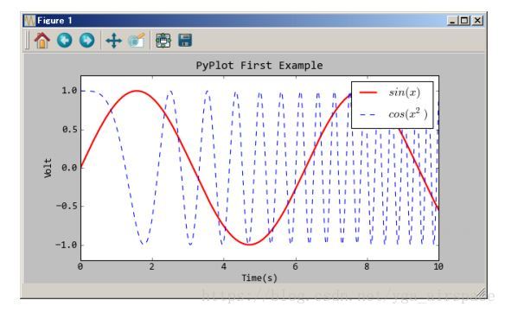The width and height of the screenshot is (505, 313).
Task: Click the 0.0 y-axis tick label
Action: 69,168
